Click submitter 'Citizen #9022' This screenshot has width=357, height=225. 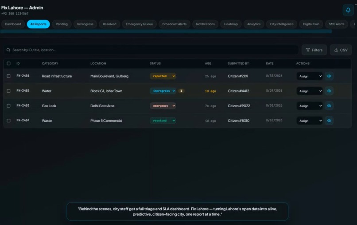[239, 106]
